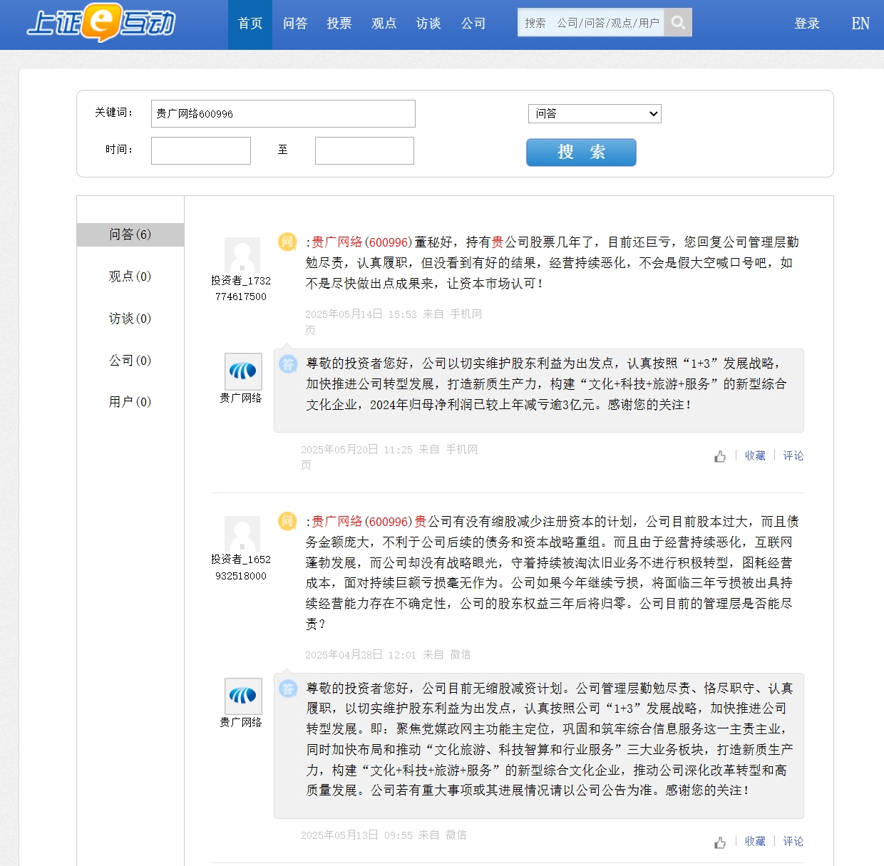Open 贵广网络(600996) link in first question
Image resolution: width=884 pixels, height=866 pixels.
[361, 242]
